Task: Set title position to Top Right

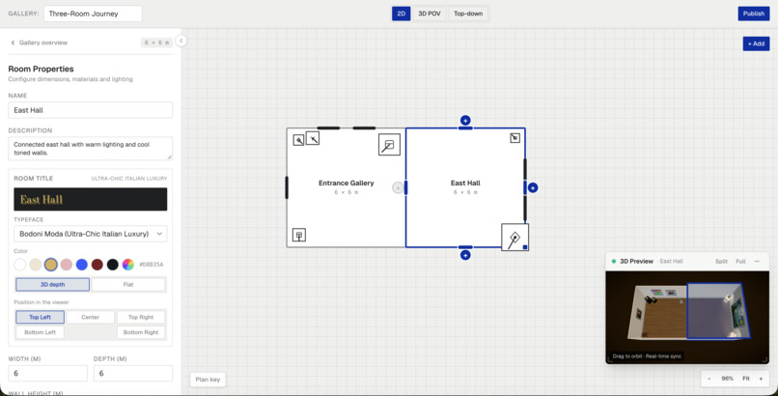Action: (x=141, y=317)
